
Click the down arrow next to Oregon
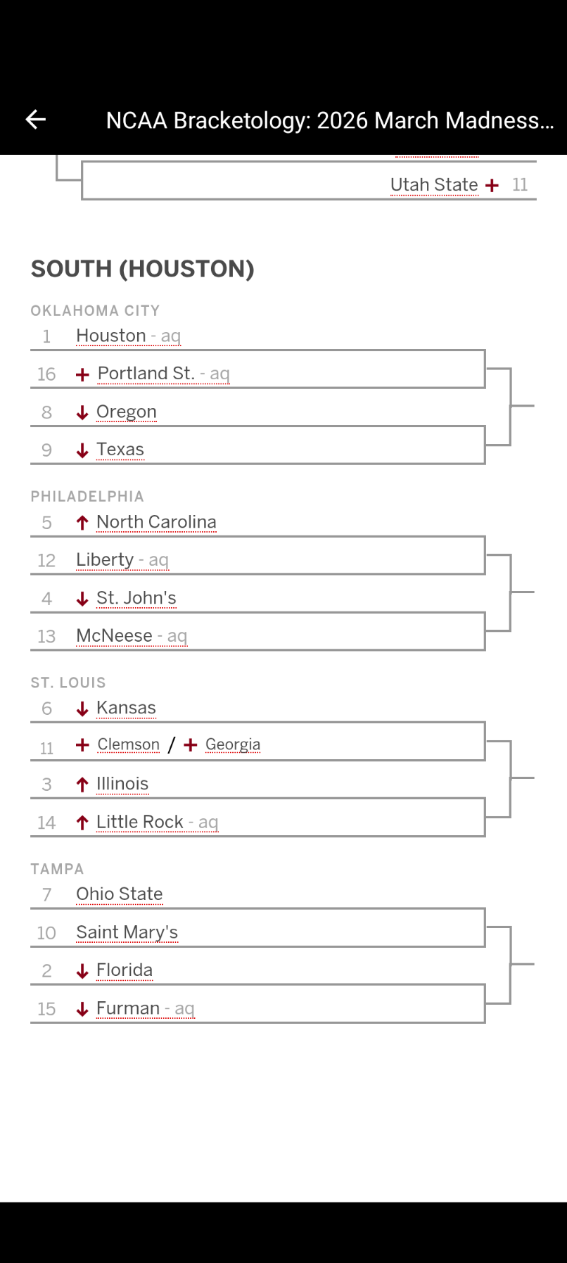click(x=82, y=412)
